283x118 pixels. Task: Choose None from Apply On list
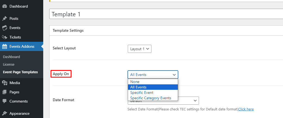point(135,82)
